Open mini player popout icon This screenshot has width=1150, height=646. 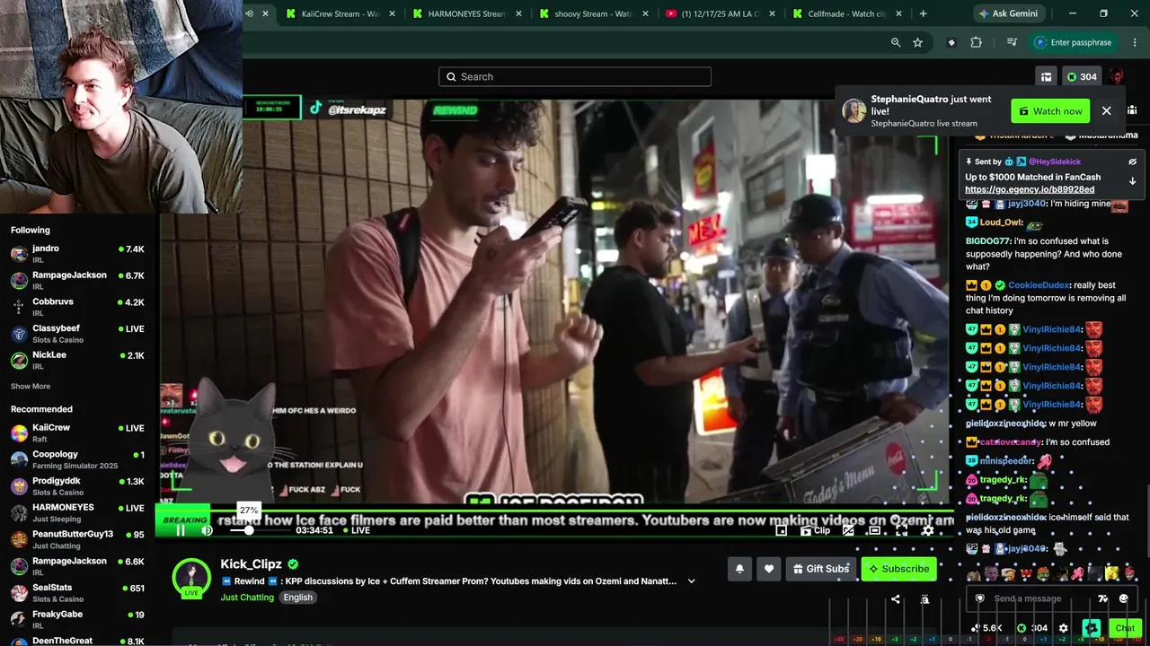click(782, 530)
